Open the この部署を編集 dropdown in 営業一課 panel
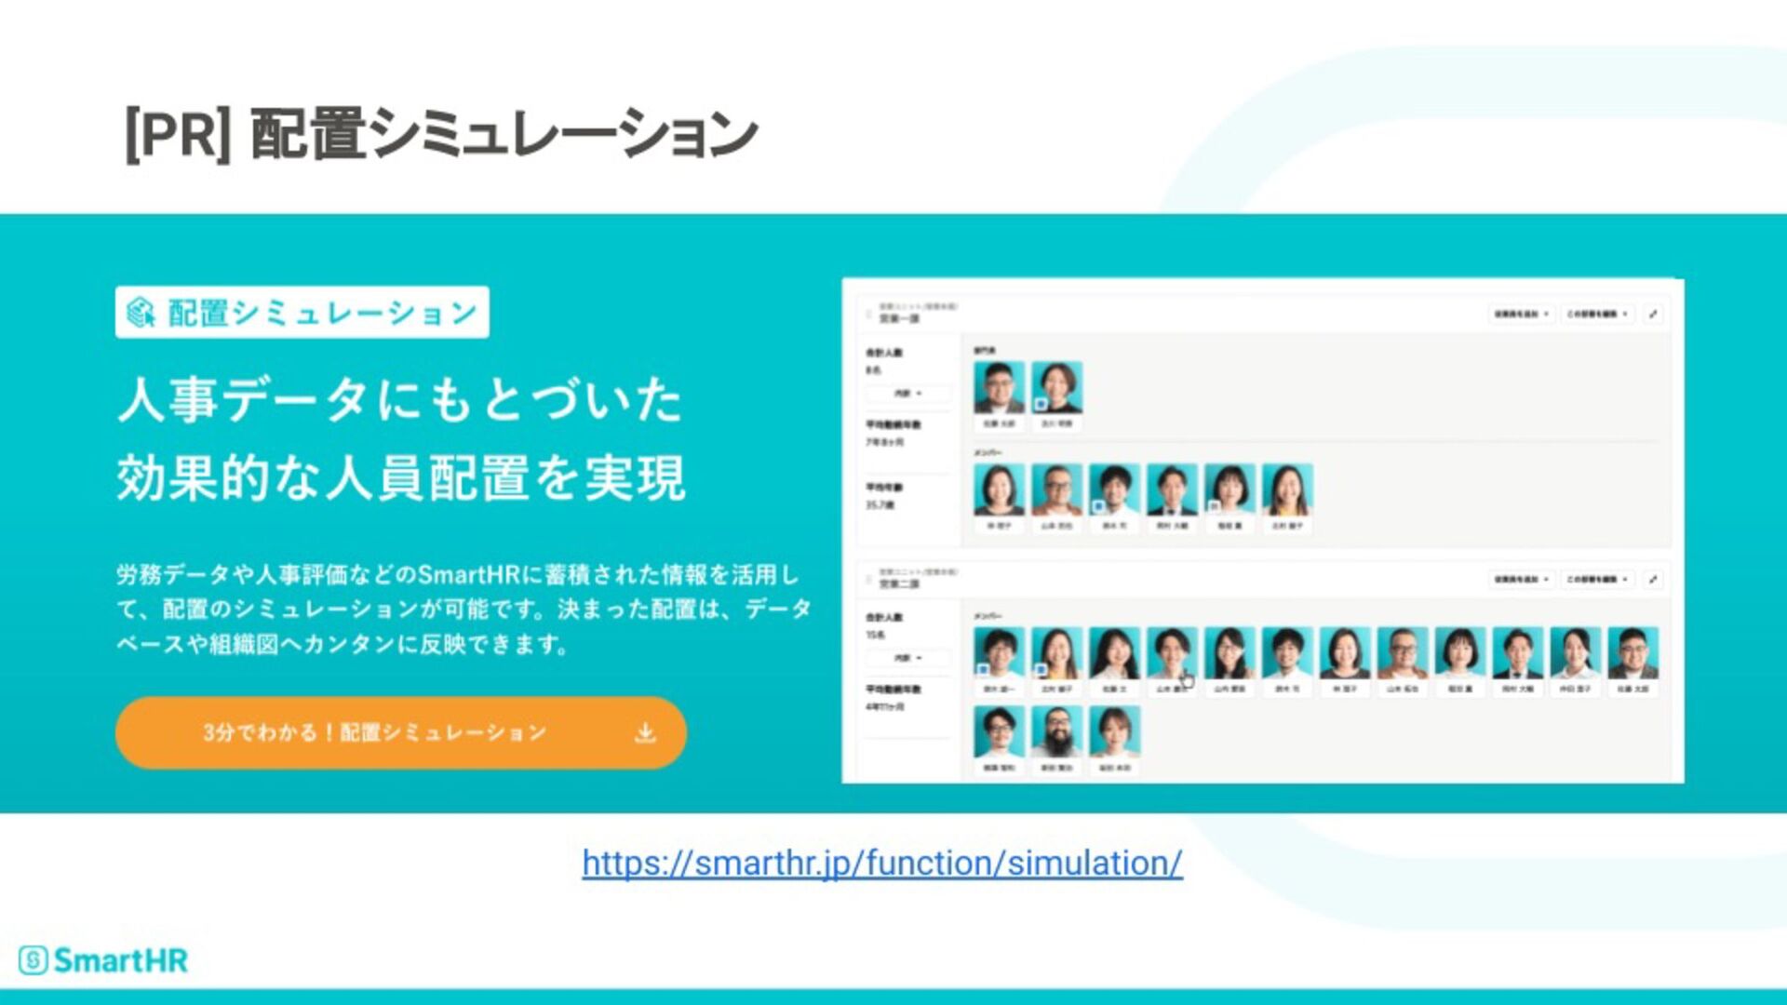This screenshot has height=1005, width=1787. [1598, 315]
